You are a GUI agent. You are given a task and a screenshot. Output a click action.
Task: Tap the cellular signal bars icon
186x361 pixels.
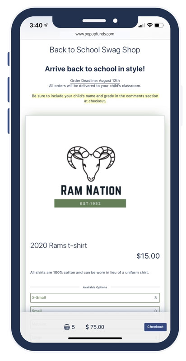click(x=142, y=25)
